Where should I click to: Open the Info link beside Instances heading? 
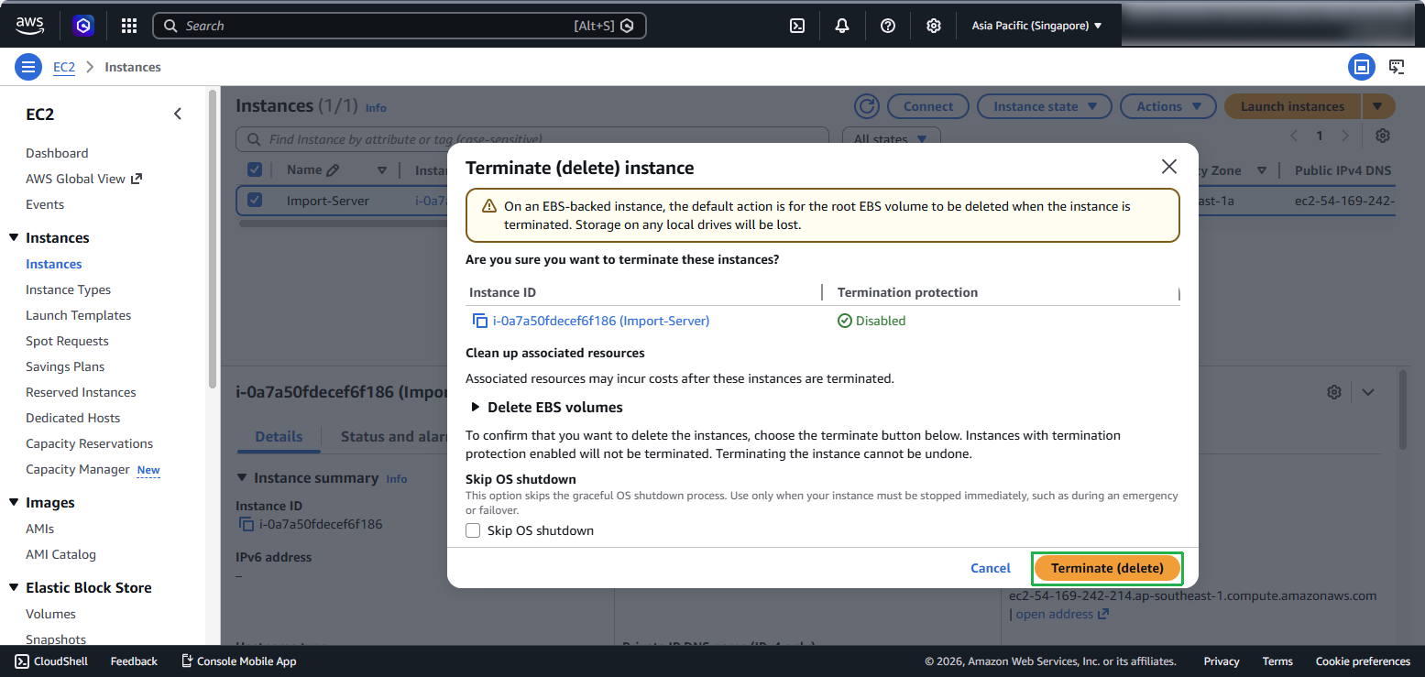(x=376, y=107)
